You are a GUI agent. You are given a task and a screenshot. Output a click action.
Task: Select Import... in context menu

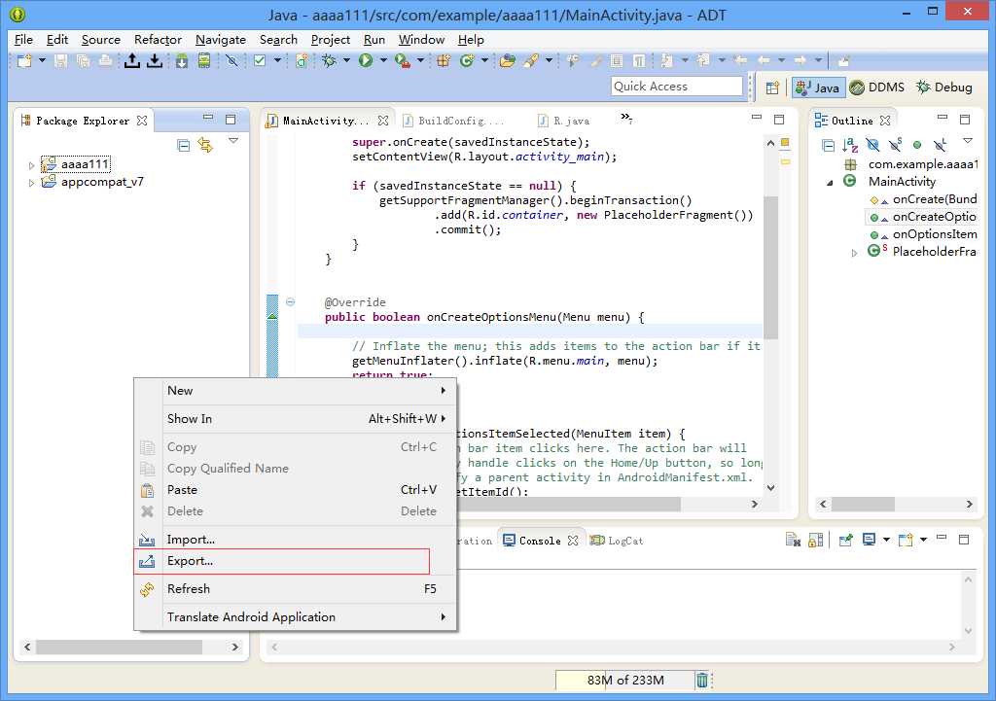click(296, 540)
